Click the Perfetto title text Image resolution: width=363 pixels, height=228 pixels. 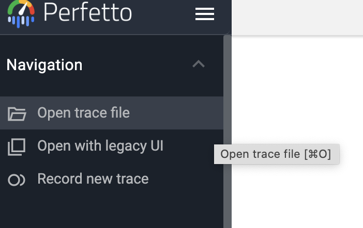[88, 12]
